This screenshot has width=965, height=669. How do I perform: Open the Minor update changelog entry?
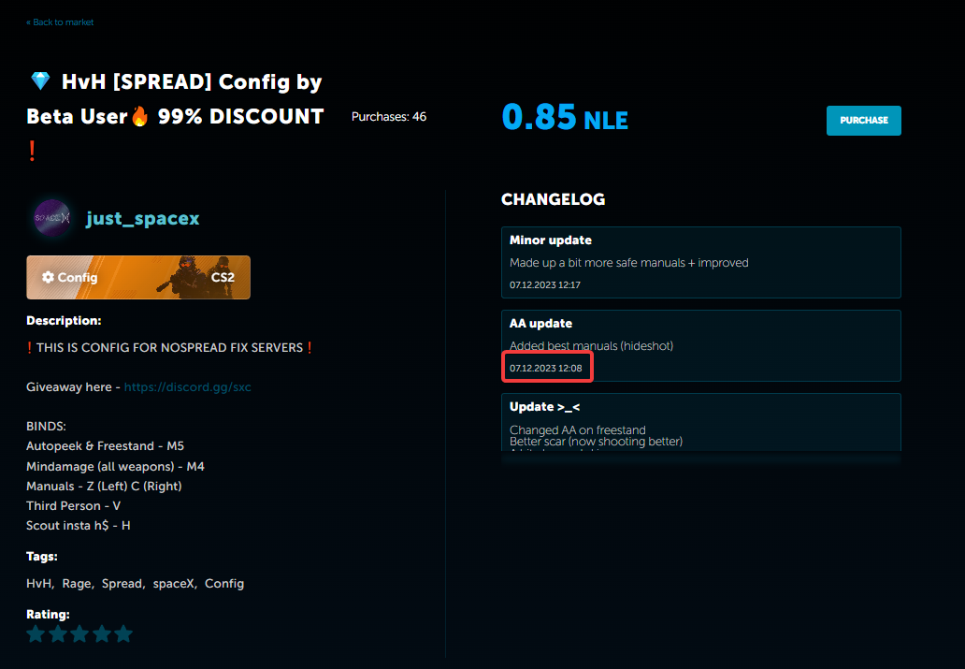pos(700,261)
